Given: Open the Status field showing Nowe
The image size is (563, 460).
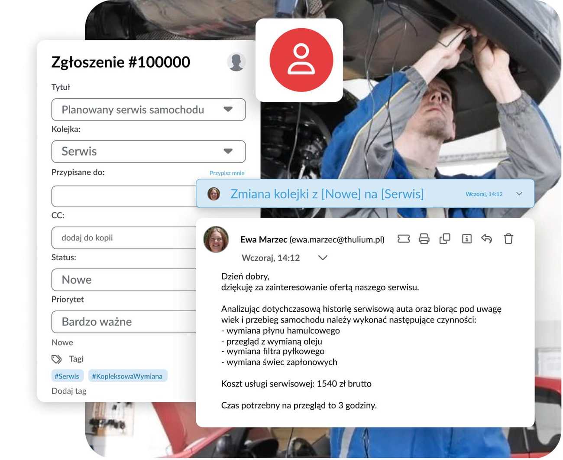Looking at the screenshot, I should point(123,280).
